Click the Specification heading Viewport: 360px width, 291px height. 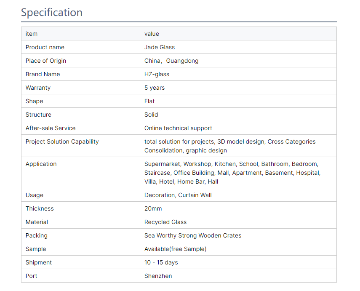coord(52,12)
